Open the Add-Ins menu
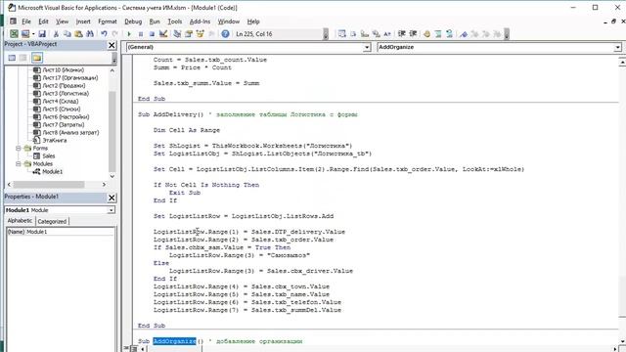 coord(200,22)
